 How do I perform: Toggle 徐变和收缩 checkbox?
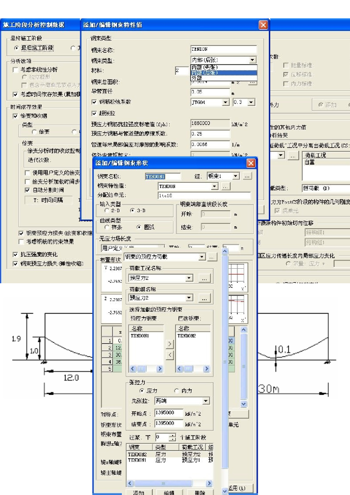tap(15, 116)
